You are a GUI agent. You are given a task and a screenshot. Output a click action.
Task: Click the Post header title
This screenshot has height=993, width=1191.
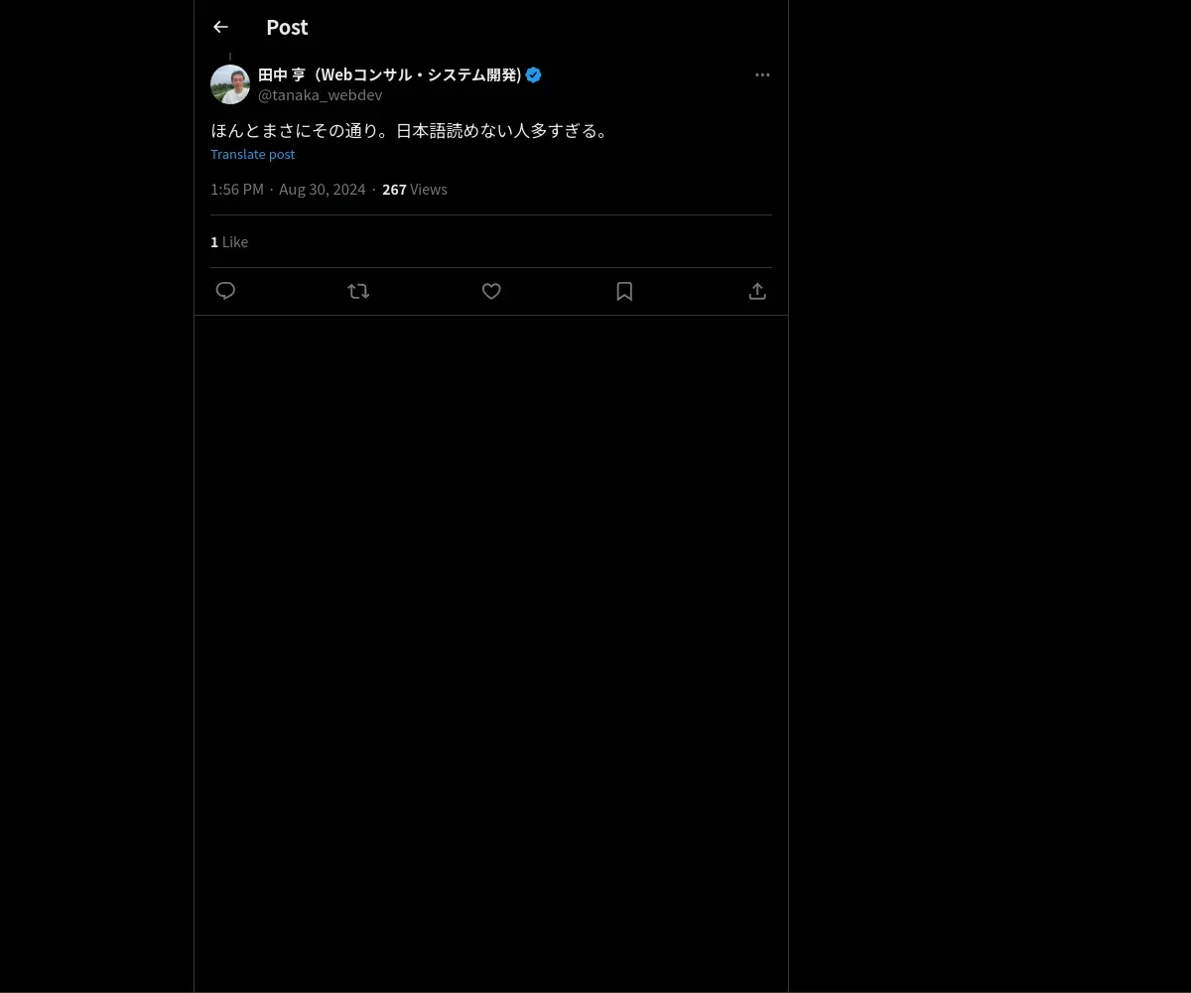coord(287,27)
